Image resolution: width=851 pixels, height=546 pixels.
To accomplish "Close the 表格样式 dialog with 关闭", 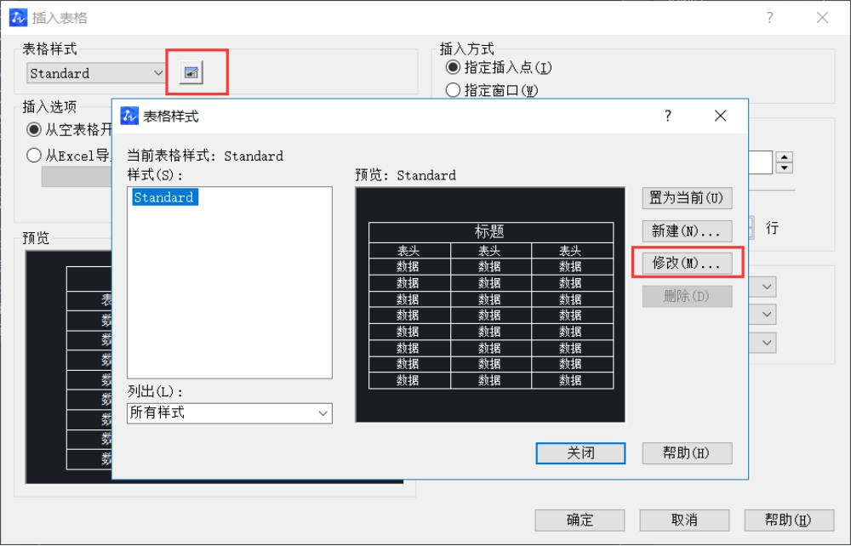I will click(580, 452).
